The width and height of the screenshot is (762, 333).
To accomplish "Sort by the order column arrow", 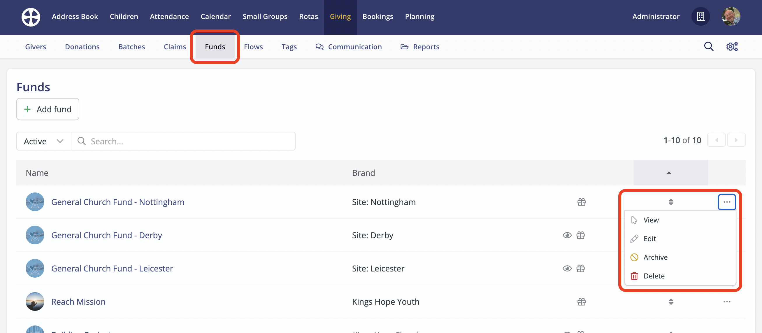I will pyautogui.click(x=668, y=173).
